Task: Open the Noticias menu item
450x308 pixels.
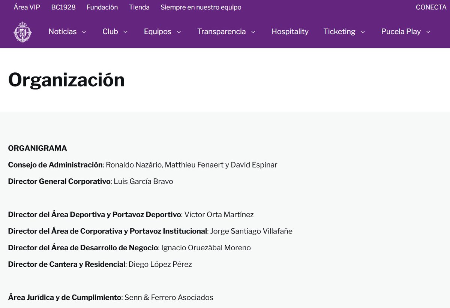Action: [63, 32]
